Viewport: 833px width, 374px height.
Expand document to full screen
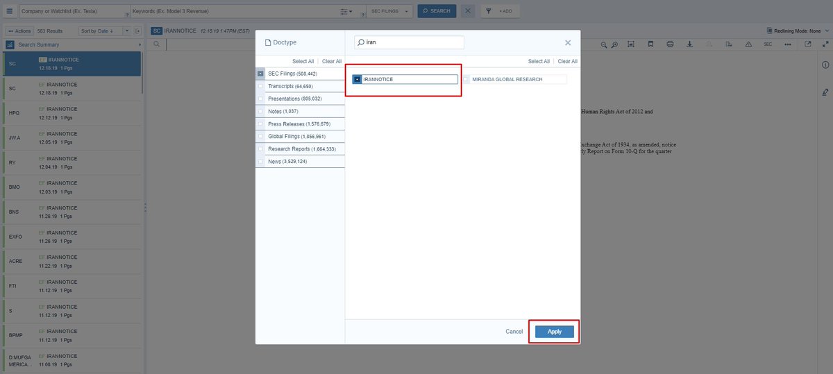(825, 44)
